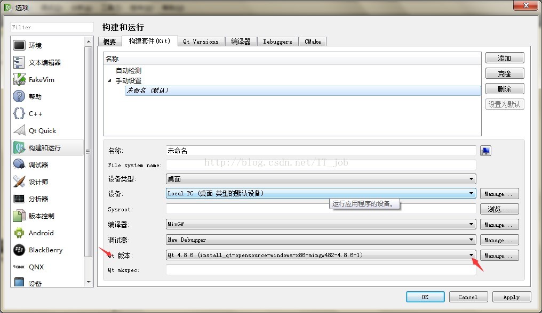542x313 pixels.
Task: Open the 设备类型 dropdown
Action: click(x=321, y=179)
